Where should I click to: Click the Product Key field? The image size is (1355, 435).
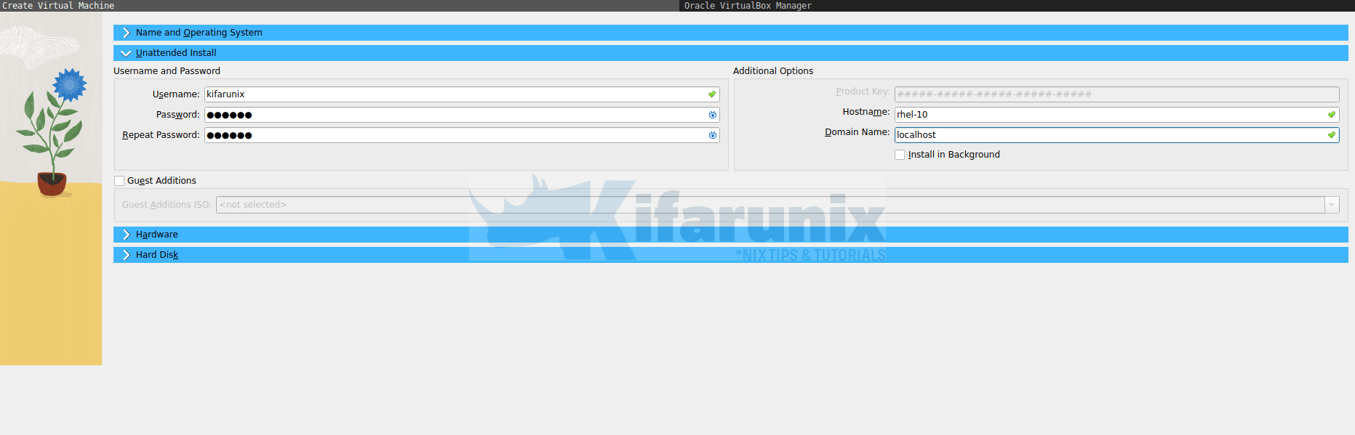[x=1116, y=94]
